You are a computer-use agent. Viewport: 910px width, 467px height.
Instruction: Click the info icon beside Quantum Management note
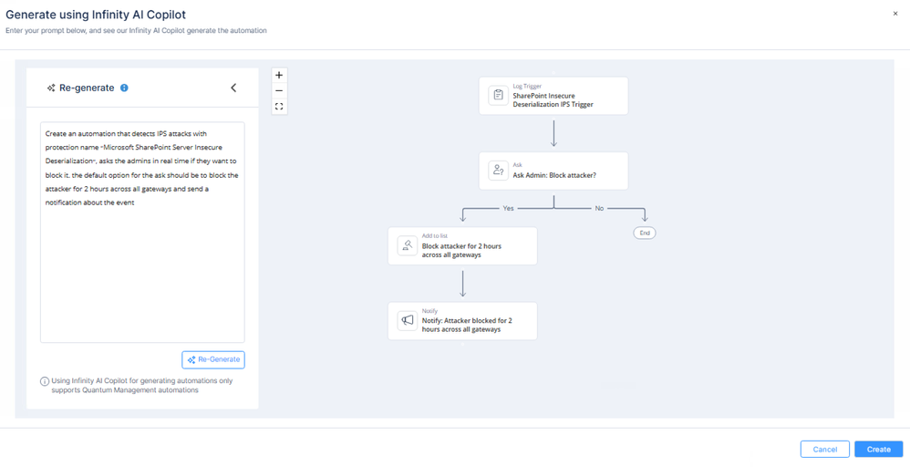point(45,381)
